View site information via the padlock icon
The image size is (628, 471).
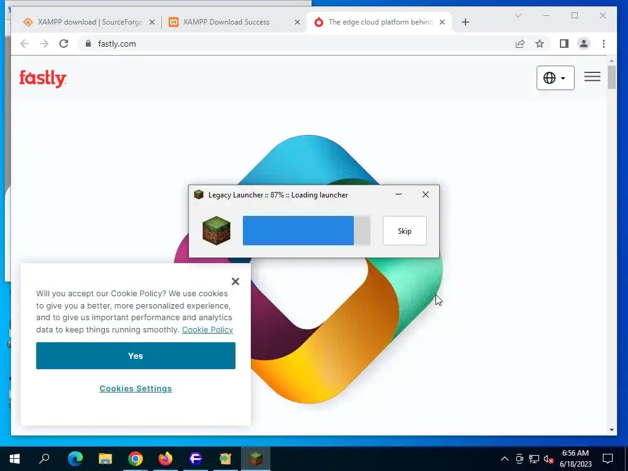pyautogui.click(x=88, y=44)
